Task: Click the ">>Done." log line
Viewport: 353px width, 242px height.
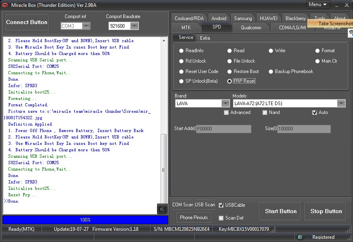Action: 12,201
